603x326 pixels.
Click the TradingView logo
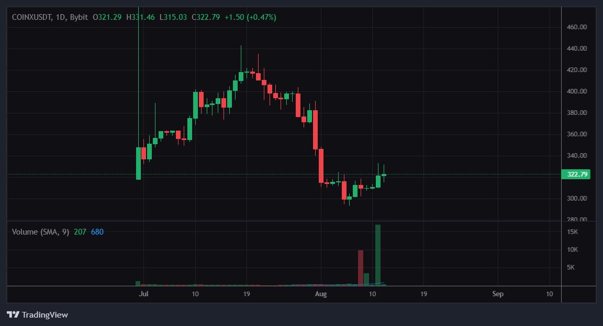(37, 315)
